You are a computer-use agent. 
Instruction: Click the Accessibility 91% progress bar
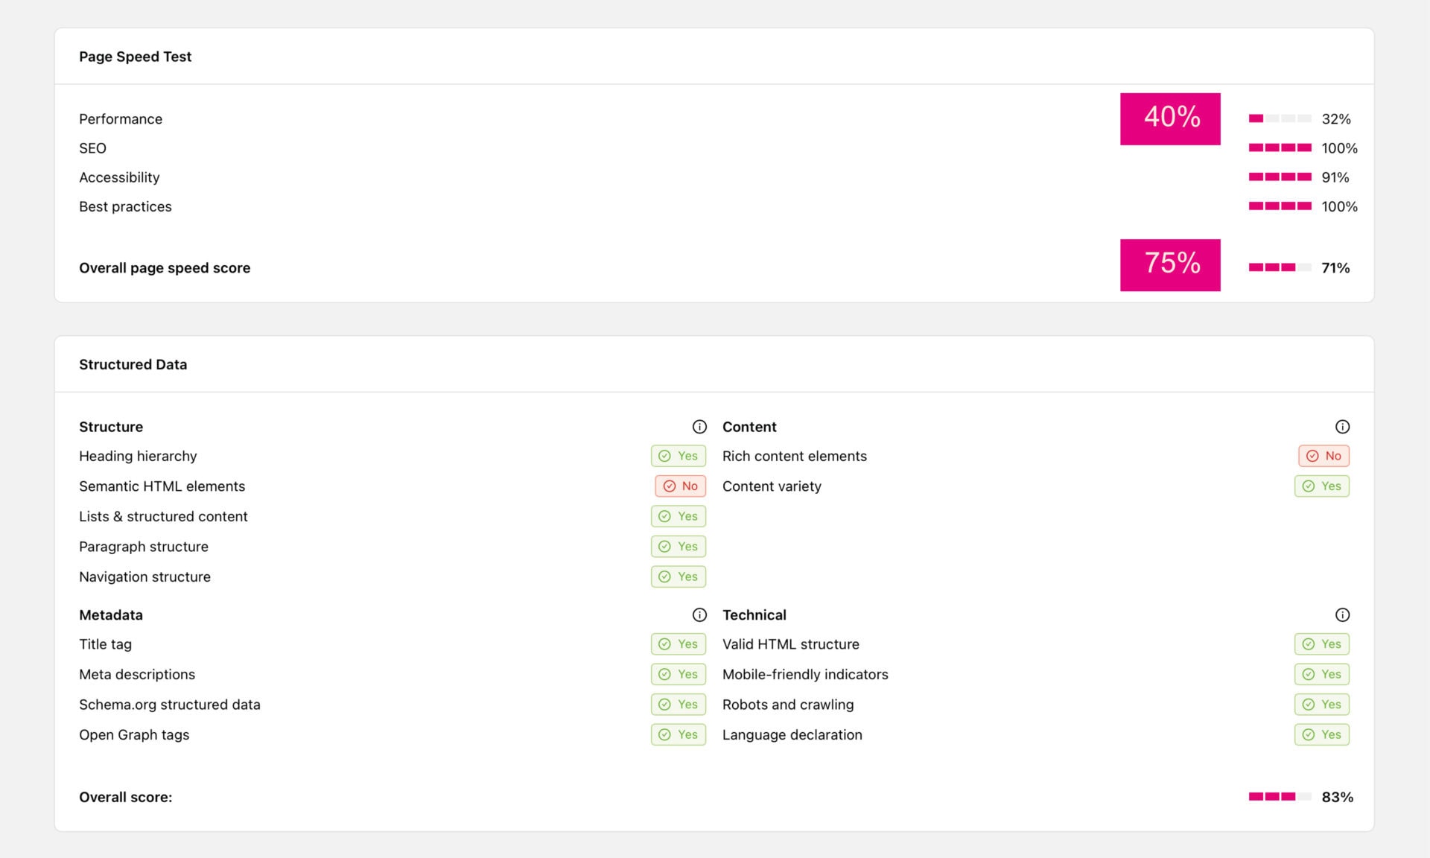(x=1280, y=177)
